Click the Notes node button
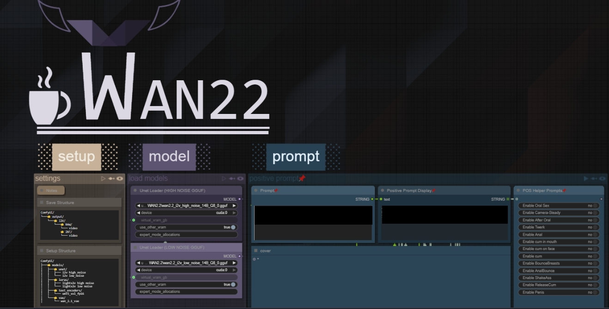 [x=51, y=190]
